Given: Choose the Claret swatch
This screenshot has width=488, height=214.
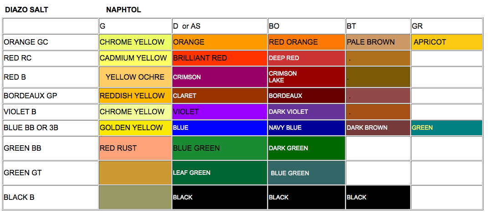Looking at the screenshot, I should (220, 96).
